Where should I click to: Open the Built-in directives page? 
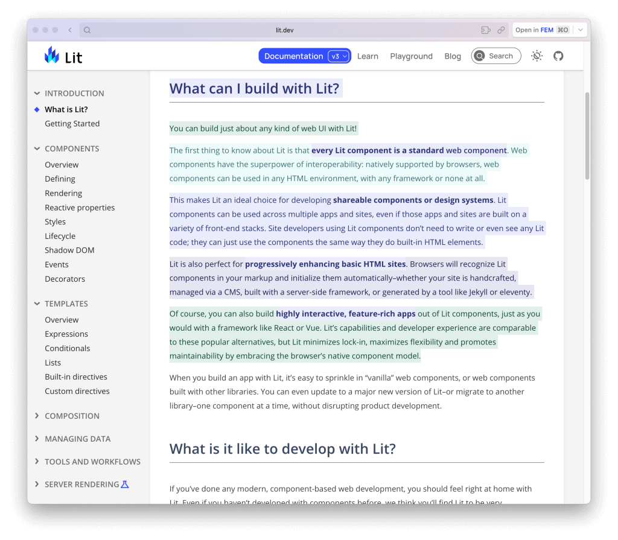click(x=76, y=377)
